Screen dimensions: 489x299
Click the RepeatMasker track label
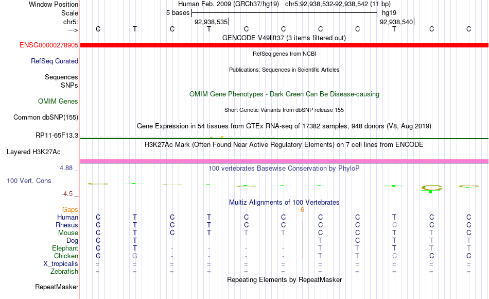[57, 287]
